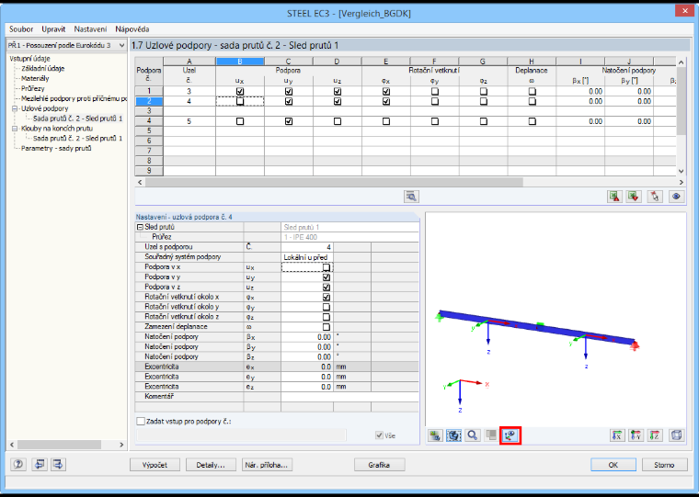The height and width of the screenshot is (497, 699).
Task: Click the greyed overlapping squares icon
Action: pos(491,435)
